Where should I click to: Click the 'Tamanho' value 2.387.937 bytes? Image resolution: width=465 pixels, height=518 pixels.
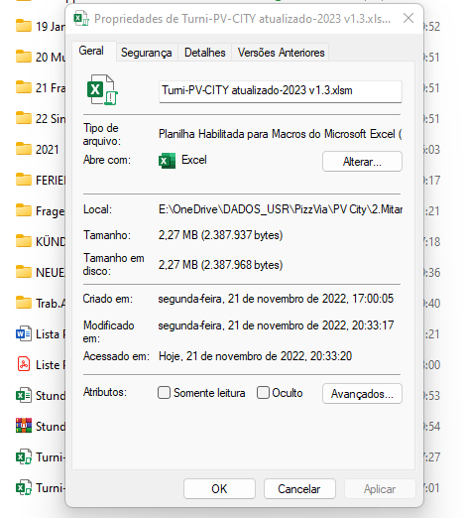[220, 235]
